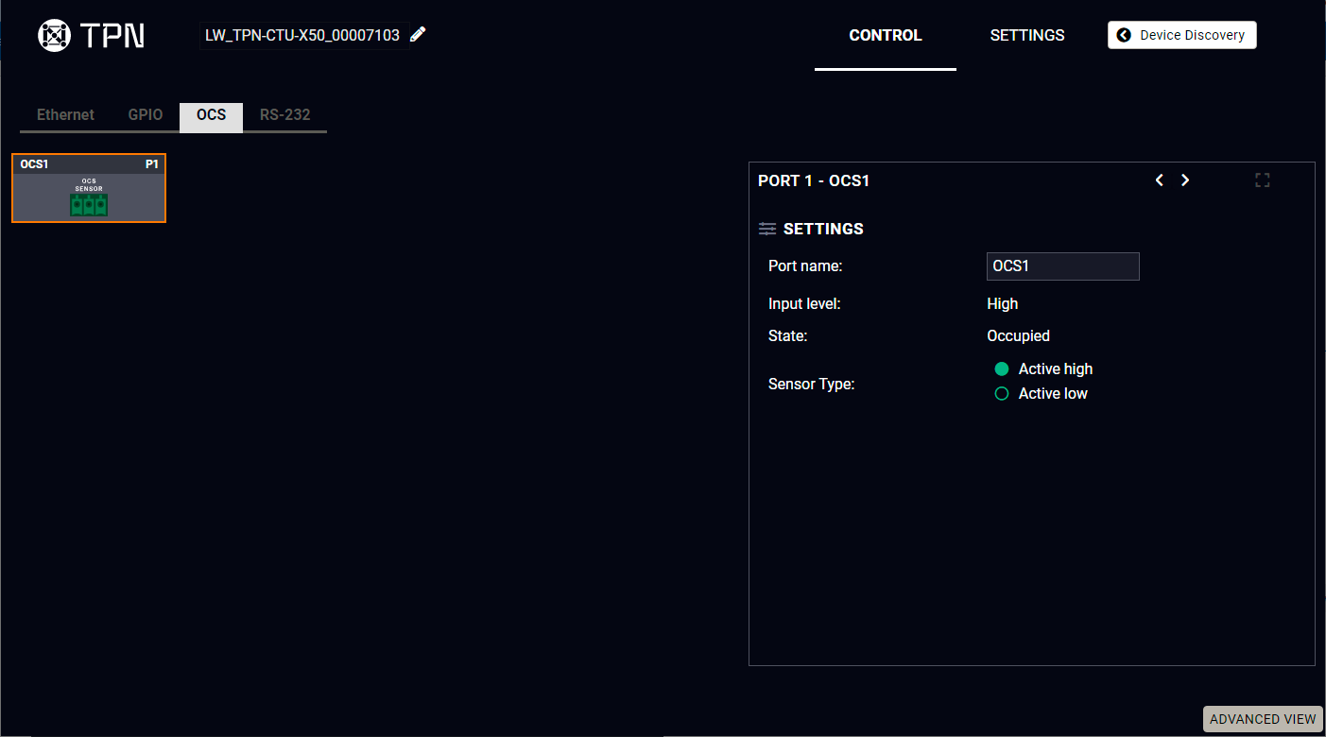Switch to the CONTROL main menu
The height and width of the screenshot is (737, 1326).
tap(886, 35)
